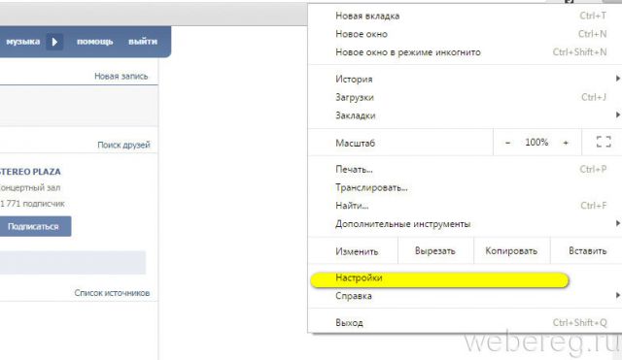Expand Дополнительные инструменты submenu
Screen dimensions: 622x360
465,224
